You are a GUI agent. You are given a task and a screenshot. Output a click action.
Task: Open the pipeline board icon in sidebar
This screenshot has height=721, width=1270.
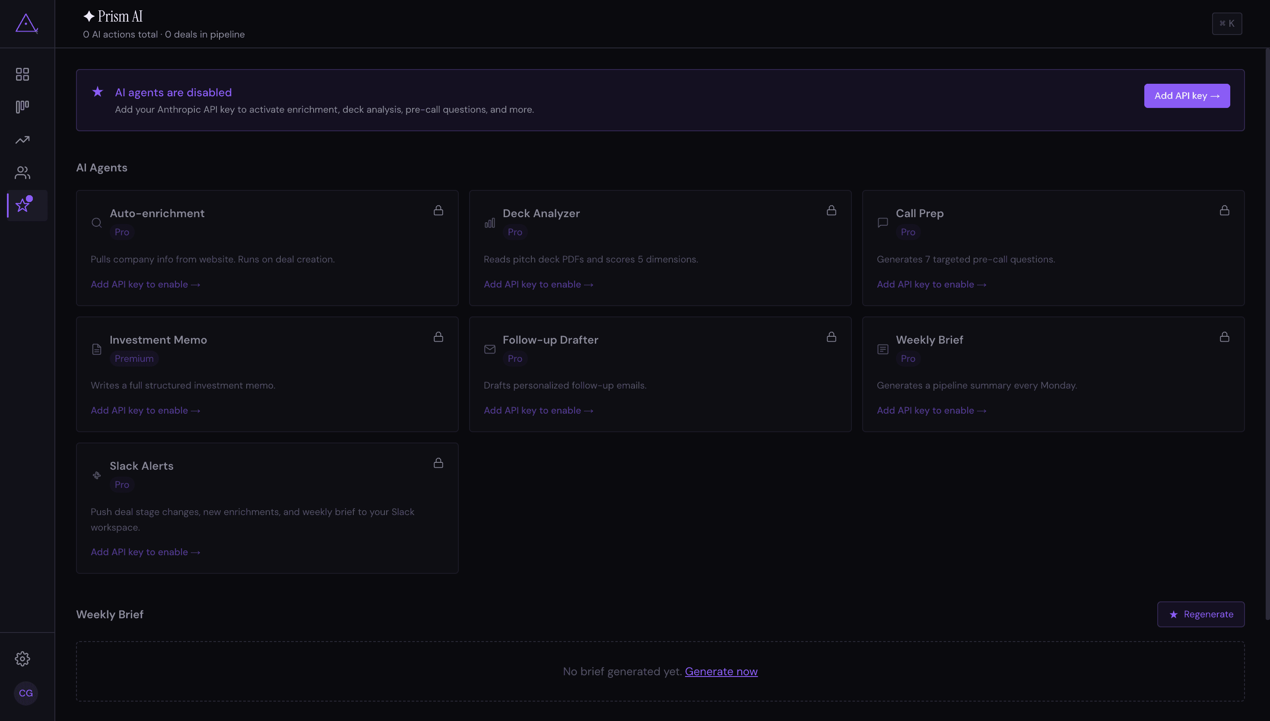tap(22, 107)
